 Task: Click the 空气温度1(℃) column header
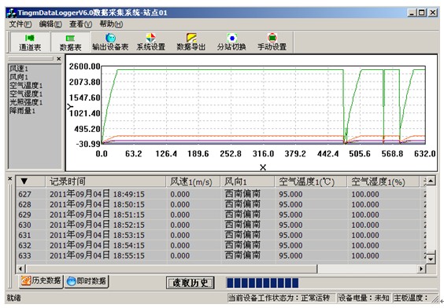[311, 181]
